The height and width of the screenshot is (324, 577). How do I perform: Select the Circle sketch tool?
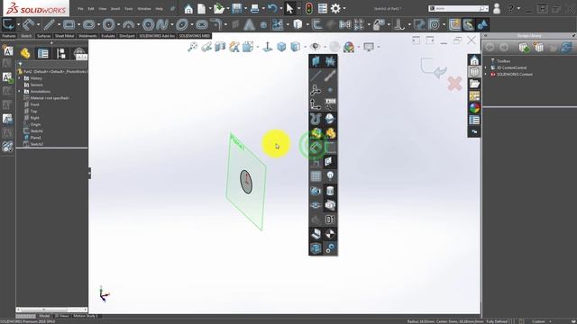[x=108, y=24]
